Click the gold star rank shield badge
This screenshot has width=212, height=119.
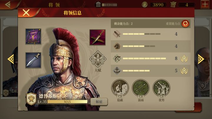tap(31, 99)
